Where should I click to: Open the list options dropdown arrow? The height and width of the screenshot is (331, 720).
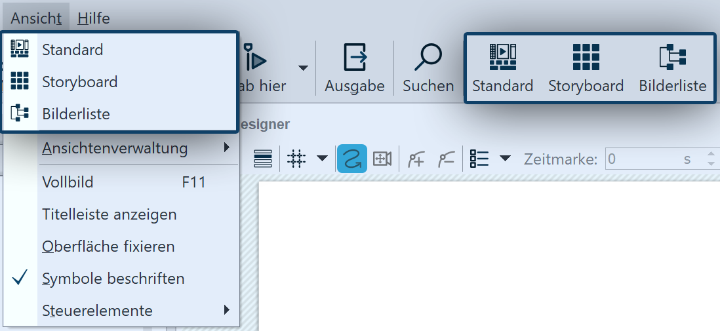click(505, 159)
